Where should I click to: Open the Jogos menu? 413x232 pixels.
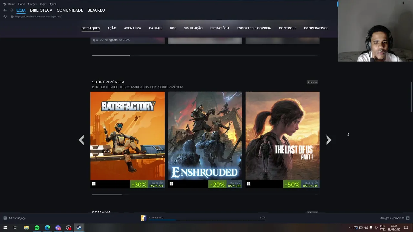pos(43,4)
